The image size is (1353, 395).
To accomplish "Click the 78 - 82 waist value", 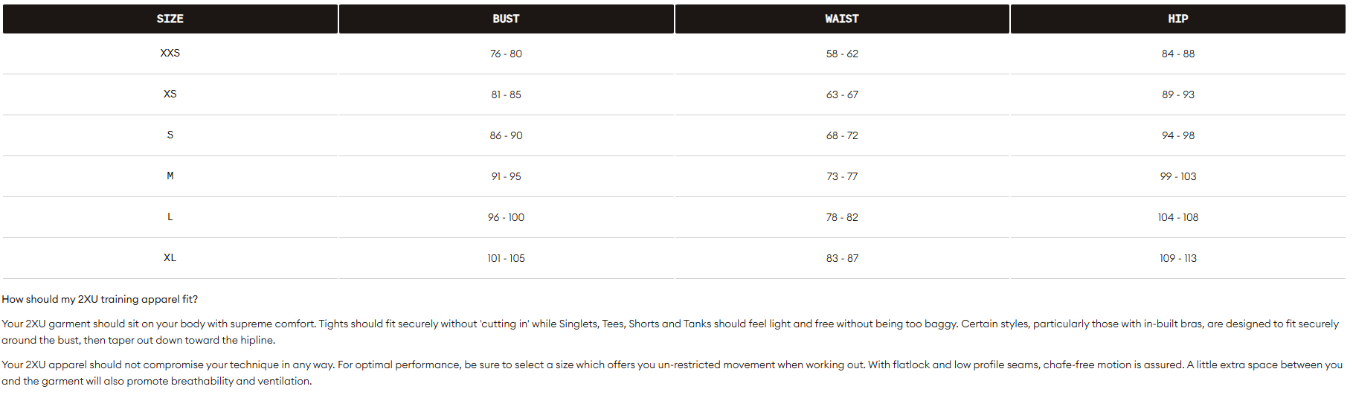I will pos(842,217).
